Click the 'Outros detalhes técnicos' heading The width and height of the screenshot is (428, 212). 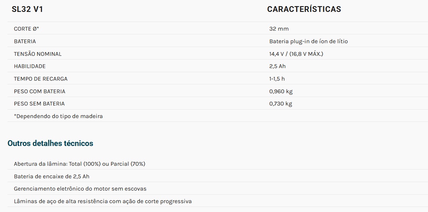pos(50,144)
